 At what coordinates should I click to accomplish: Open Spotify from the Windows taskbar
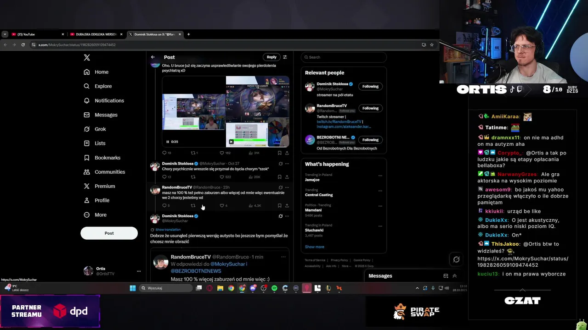tap(274, 288)
